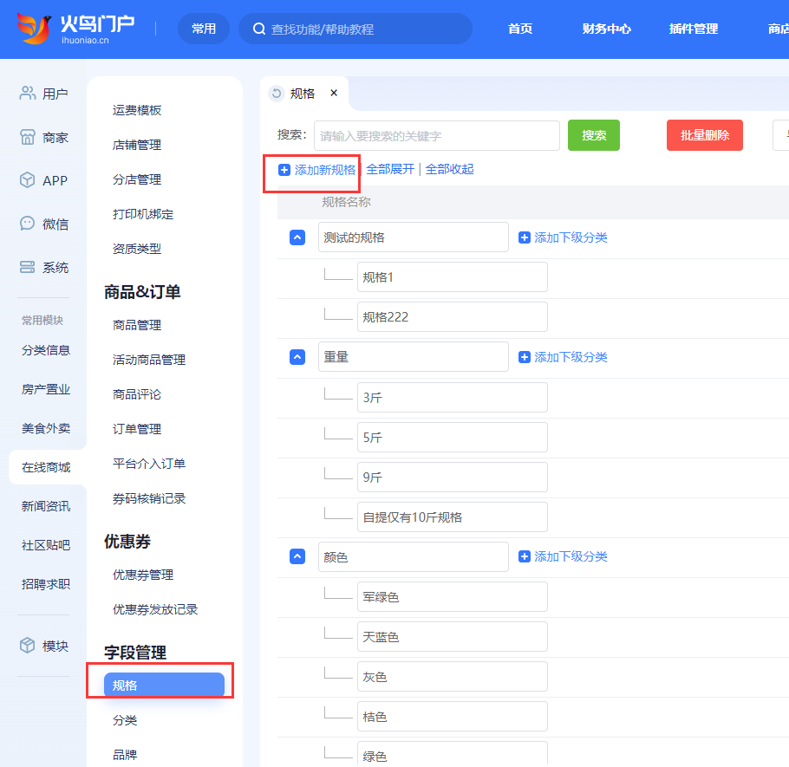The width and height of the screenshot is (789, 767).
Task: Open 运费模板 in submenu
Action: pos(137,110)
